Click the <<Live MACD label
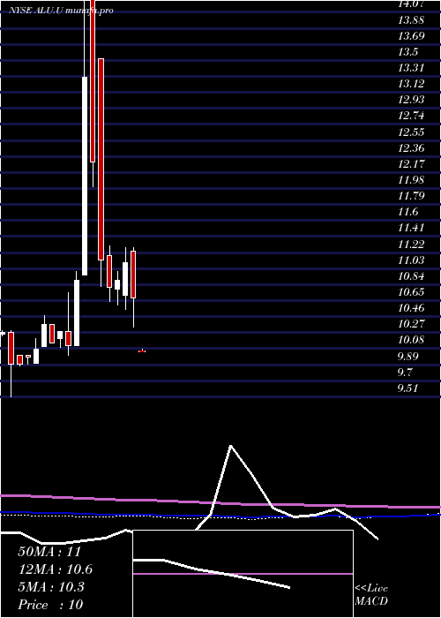 (371, 595)
